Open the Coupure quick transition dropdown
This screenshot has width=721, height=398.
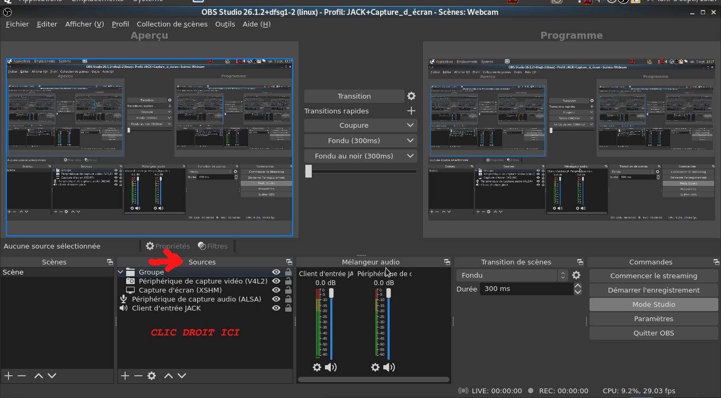click(360, 126)
